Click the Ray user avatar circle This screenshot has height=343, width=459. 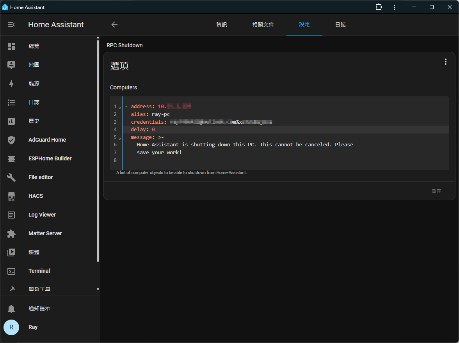coord(11,327)
